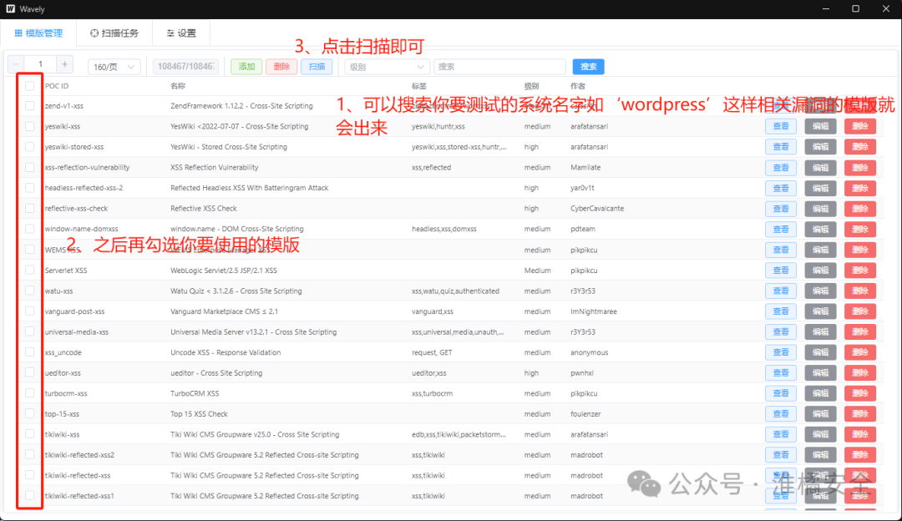Click tag cell 'headless,xss,domxss'
Image resolution: width=902 pixels, height=521 pixels.
point(444,229)
